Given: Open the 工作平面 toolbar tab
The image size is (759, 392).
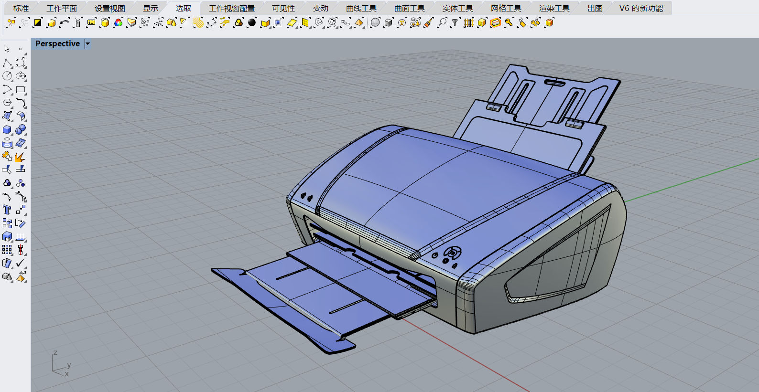Looking at the screenshot, I should (62, 8).
